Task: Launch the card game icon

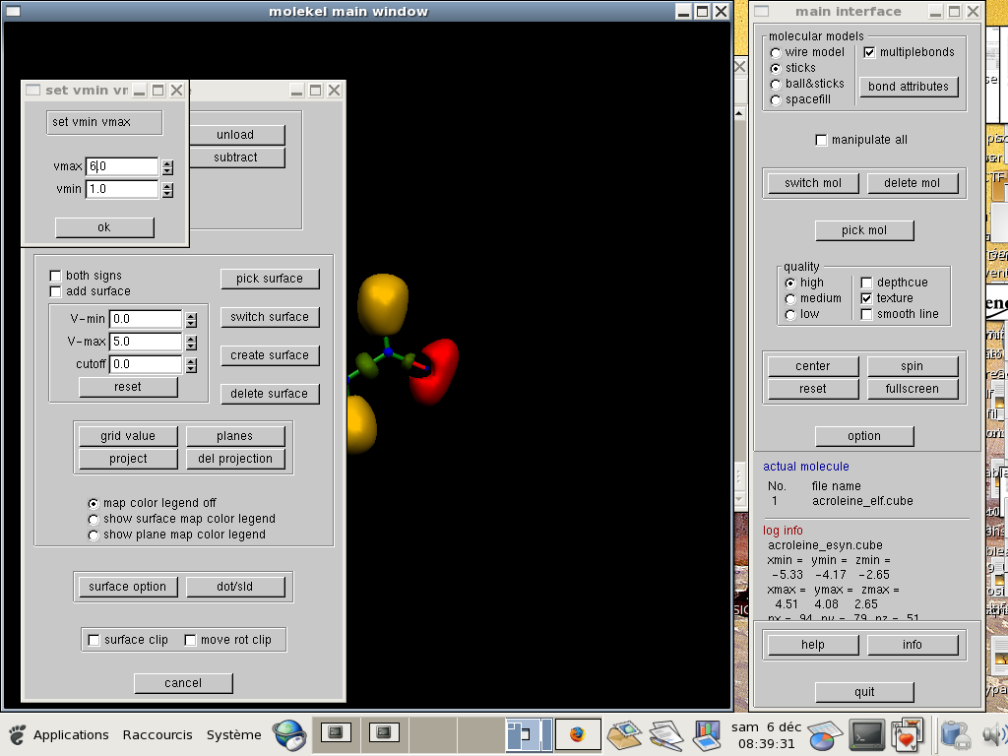Action: click(x=908, y=735)
